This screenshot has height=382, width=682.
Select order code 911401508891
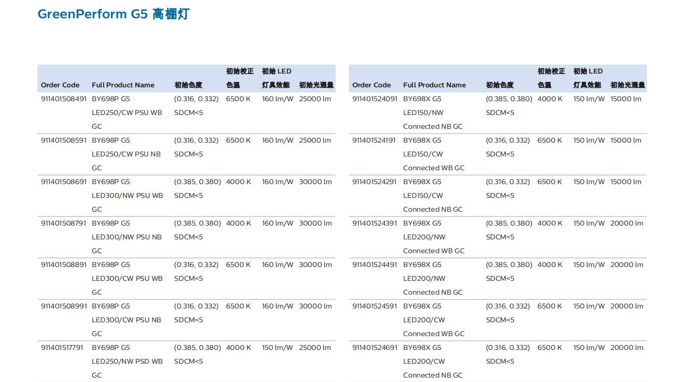click(63, 265)
